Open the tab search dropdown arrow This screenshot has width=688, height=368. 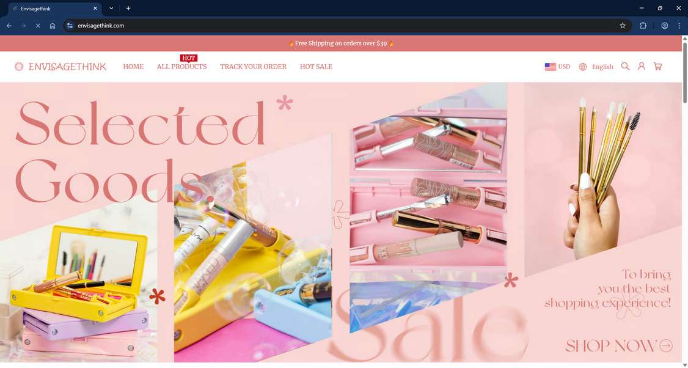click(x=111, y=9)
